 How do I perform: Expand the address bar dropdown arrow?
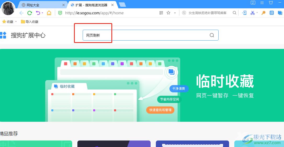tap(175, 13)
